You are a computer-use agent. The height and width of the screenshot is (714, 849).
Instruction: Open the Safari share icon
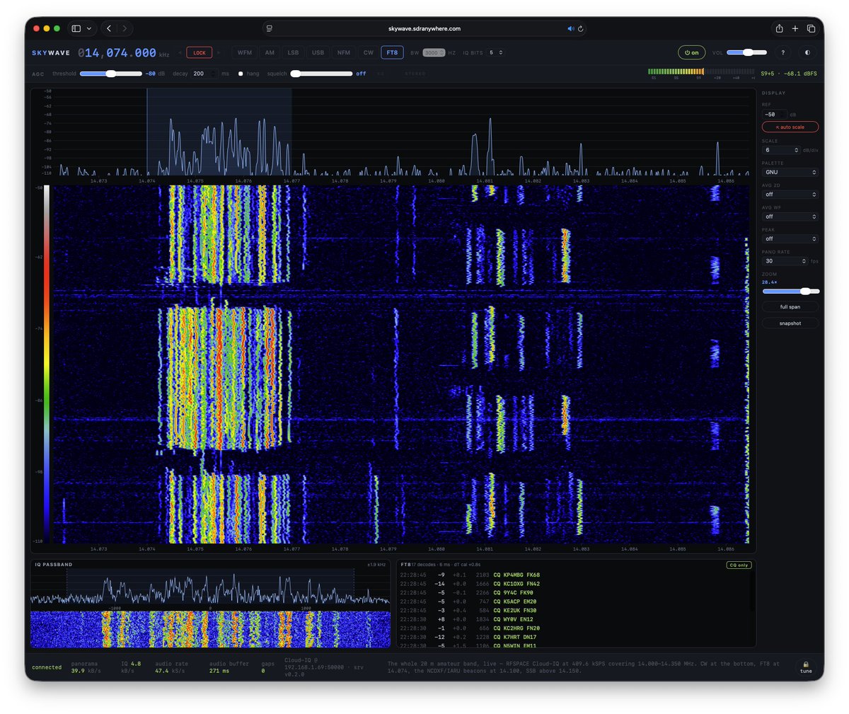779,28
